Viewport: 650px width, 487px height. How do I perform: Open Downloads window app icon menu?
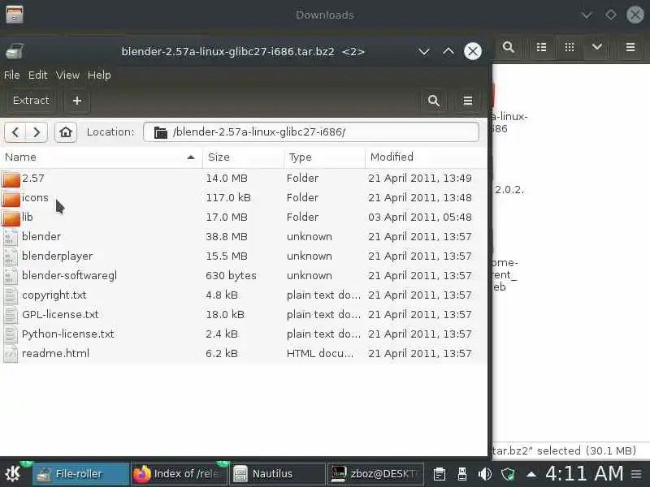15,15
